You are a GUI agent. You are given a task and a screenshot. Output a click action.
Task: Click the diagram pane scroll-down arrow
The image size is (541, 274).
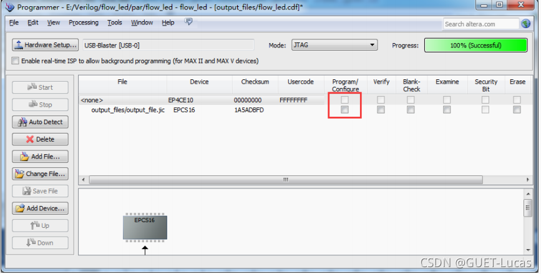pyautogui.click(x=528, y=250)
